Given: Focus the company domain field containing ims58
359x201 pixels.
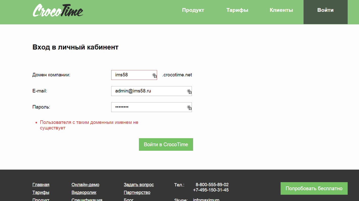Looking at the screenshot, I should pos(134,75).
